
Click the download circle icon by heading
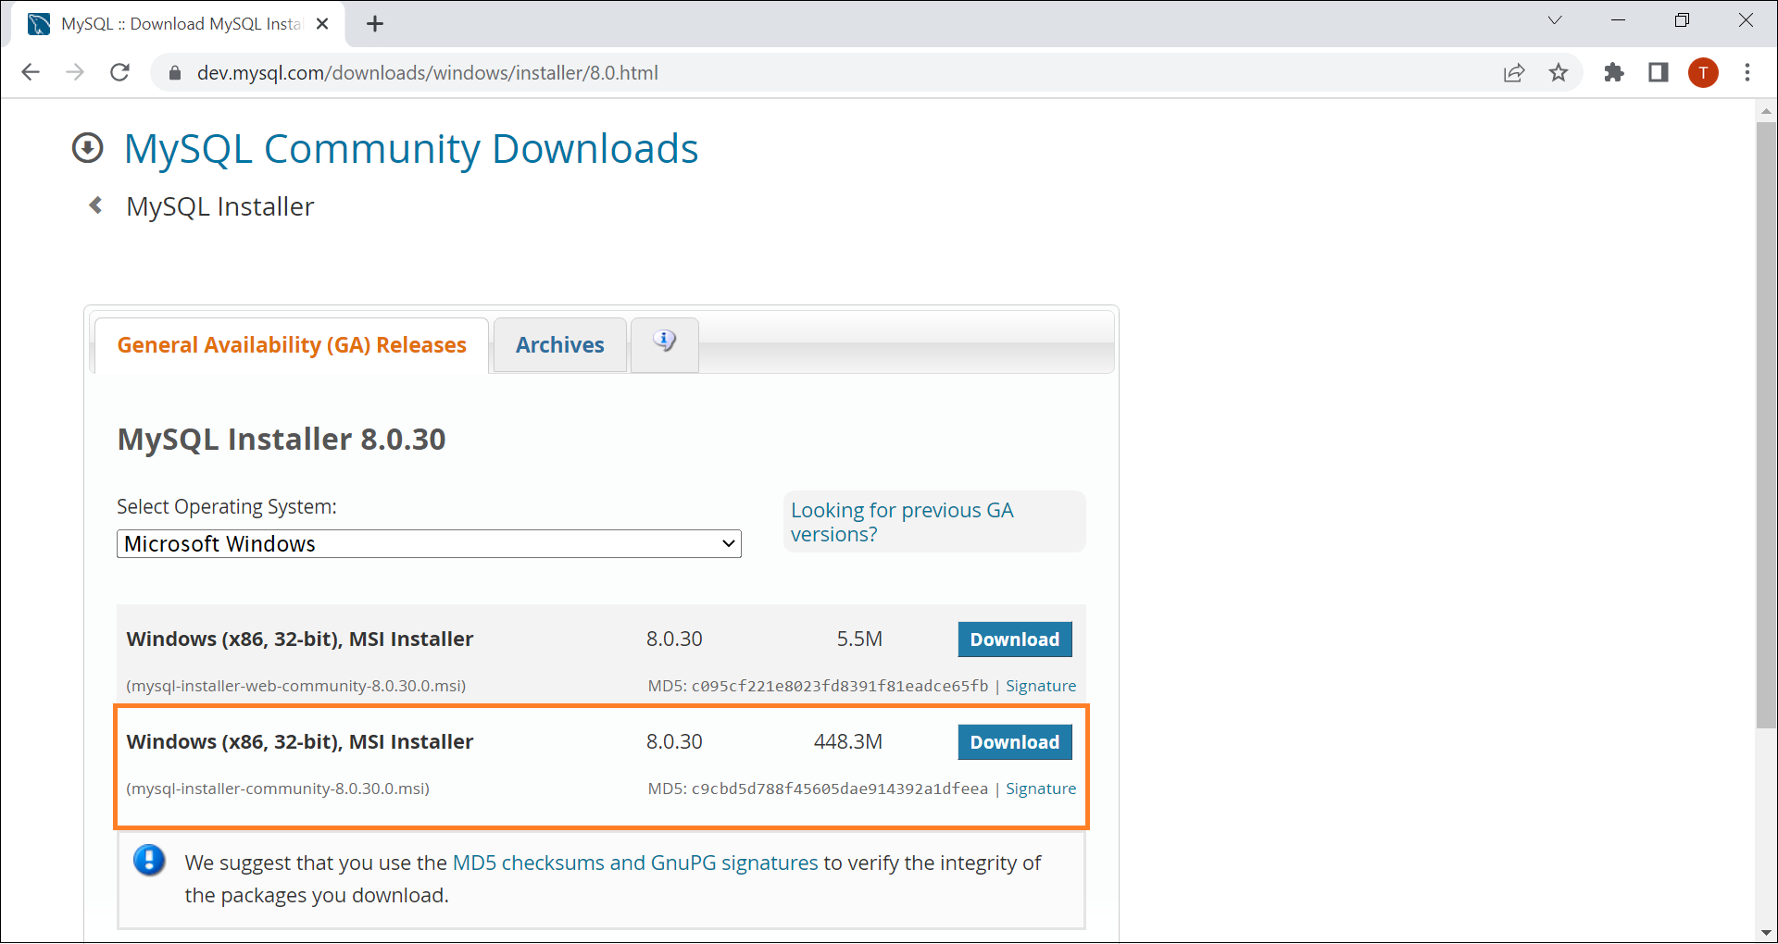coord(88,148)
